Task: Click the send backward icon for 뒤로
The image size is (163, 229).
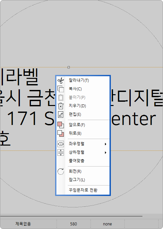Action: (61, 133)
